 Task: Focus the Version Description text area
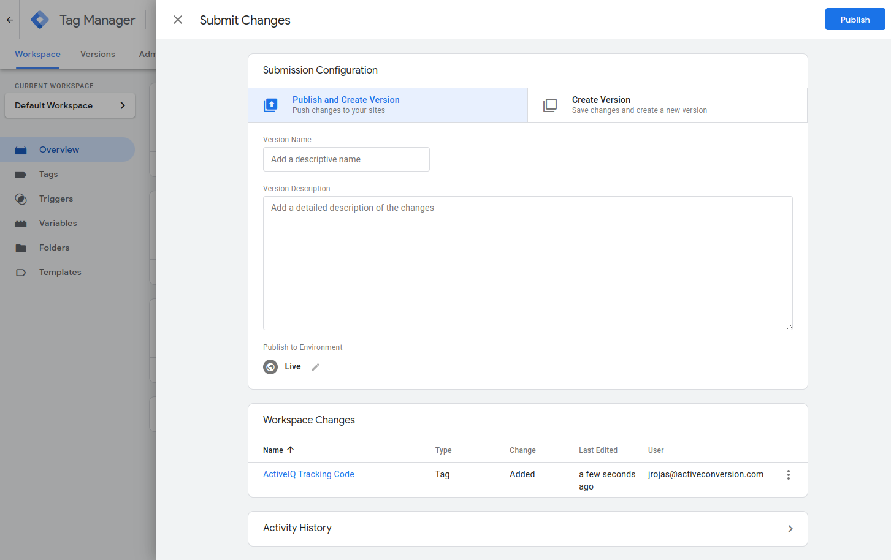coord(528,263)
